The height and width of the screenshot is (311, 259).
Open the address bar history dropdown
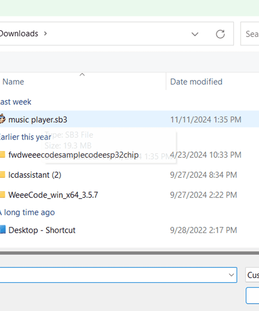point(195,34)
